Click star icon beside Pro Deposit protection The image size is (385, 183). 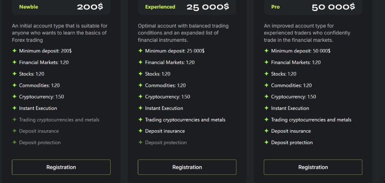267,142
